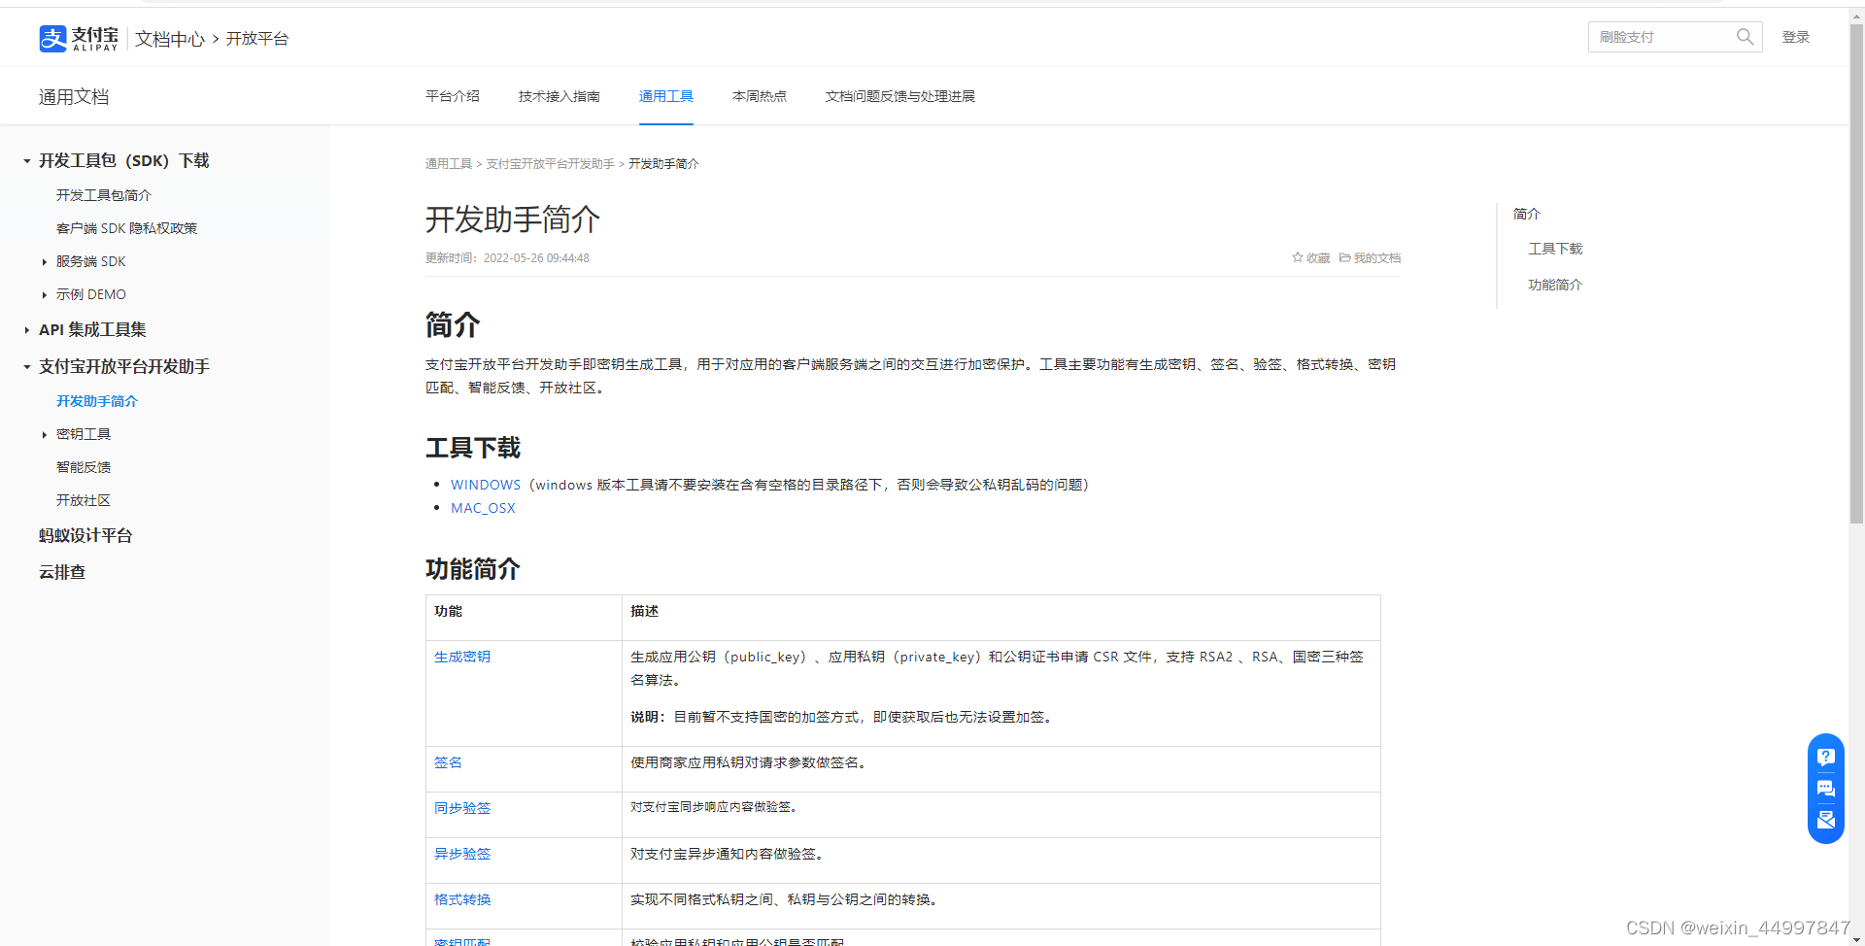
Task: Select the 通用工具 tab
Action: [x=666, y=96]
